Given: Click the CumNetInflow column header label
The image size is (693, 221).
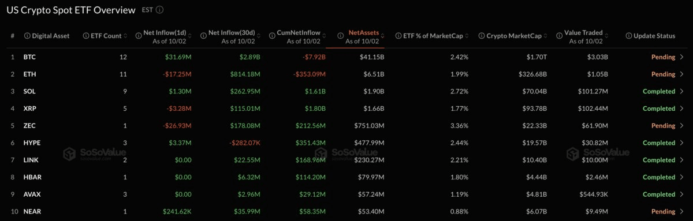Looking at the screenshot, I should click(x=299, y=33).
